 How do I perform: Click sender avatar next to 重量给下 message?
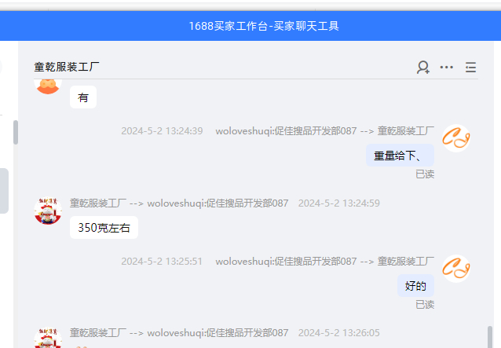coord(456,139)
